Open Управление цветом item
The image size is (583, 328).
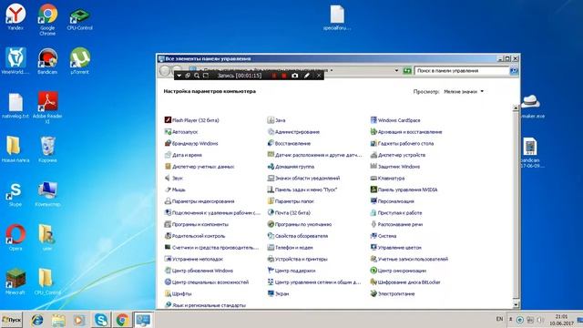396,247
